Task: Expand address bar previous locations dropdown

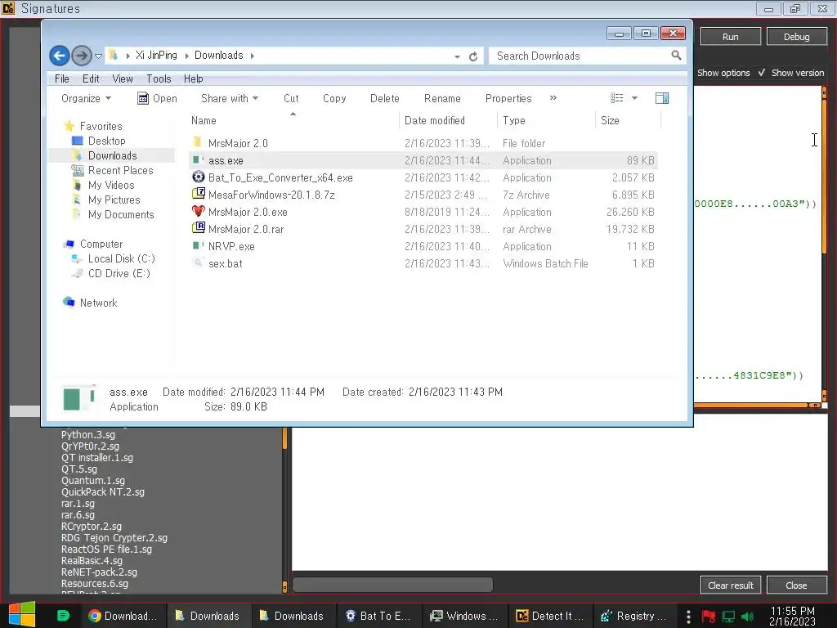Action: click(x=457, y=56)
